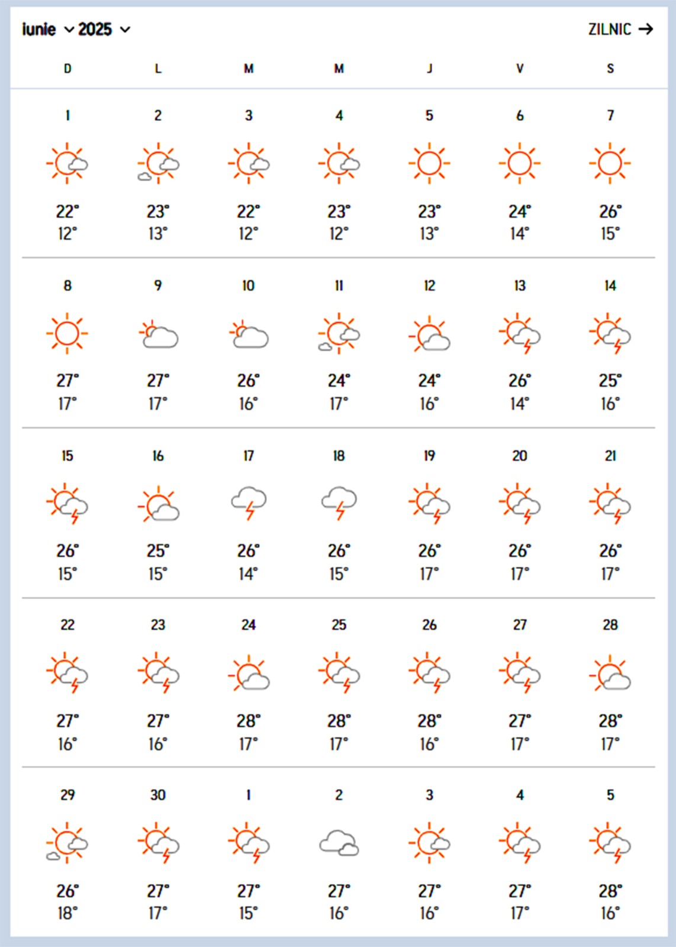
Task: Select day 15 in the calendar
Action: pyautogui.click(x=67, y=456)
